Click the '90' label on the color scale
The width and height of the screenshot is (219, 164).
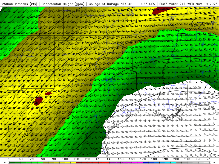coord(54,159)
